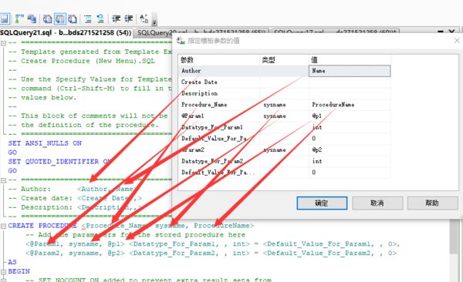
Task: Click the empty value cell for Create Date
Action: pos(350,82)
